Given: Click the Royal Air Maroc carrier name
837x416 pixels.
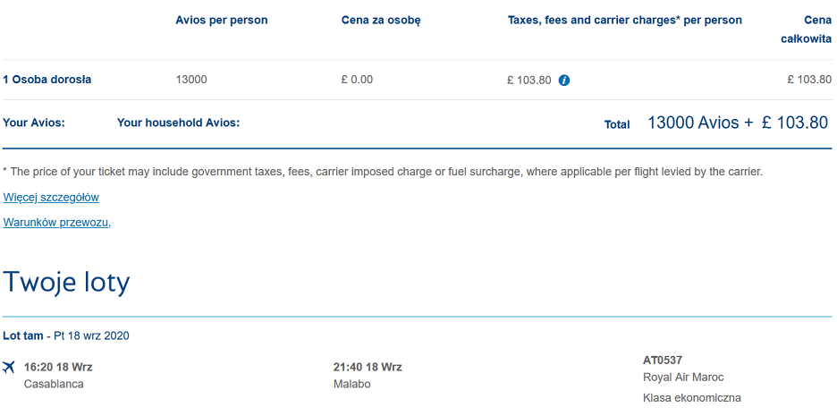Looking at the screenshot, I should pos(683,378).
